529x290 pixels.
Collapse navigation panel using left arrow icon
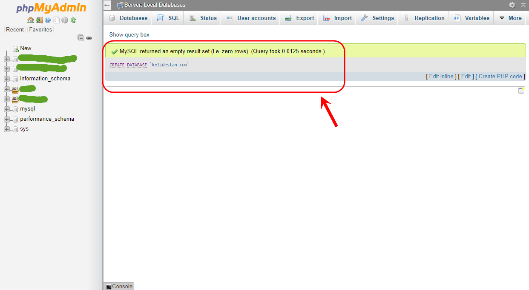[x=107, y=5]
